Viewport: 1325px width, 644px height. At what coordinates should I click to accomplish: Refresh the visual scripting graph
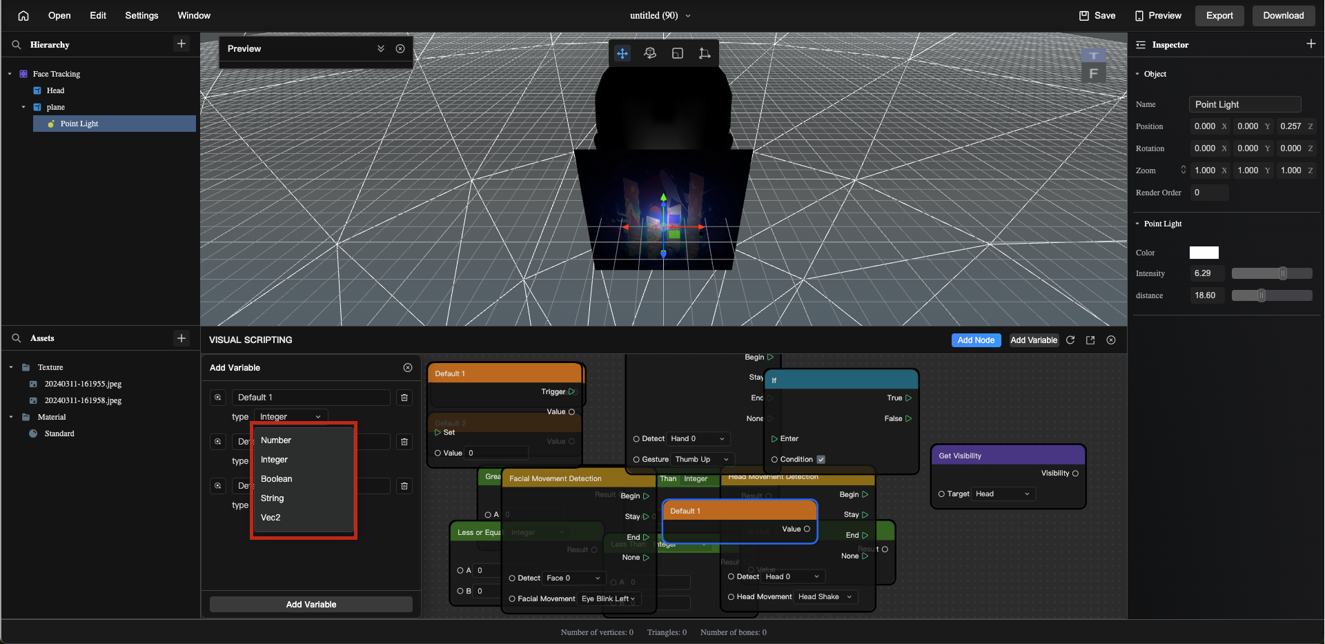pos(1070,340)
